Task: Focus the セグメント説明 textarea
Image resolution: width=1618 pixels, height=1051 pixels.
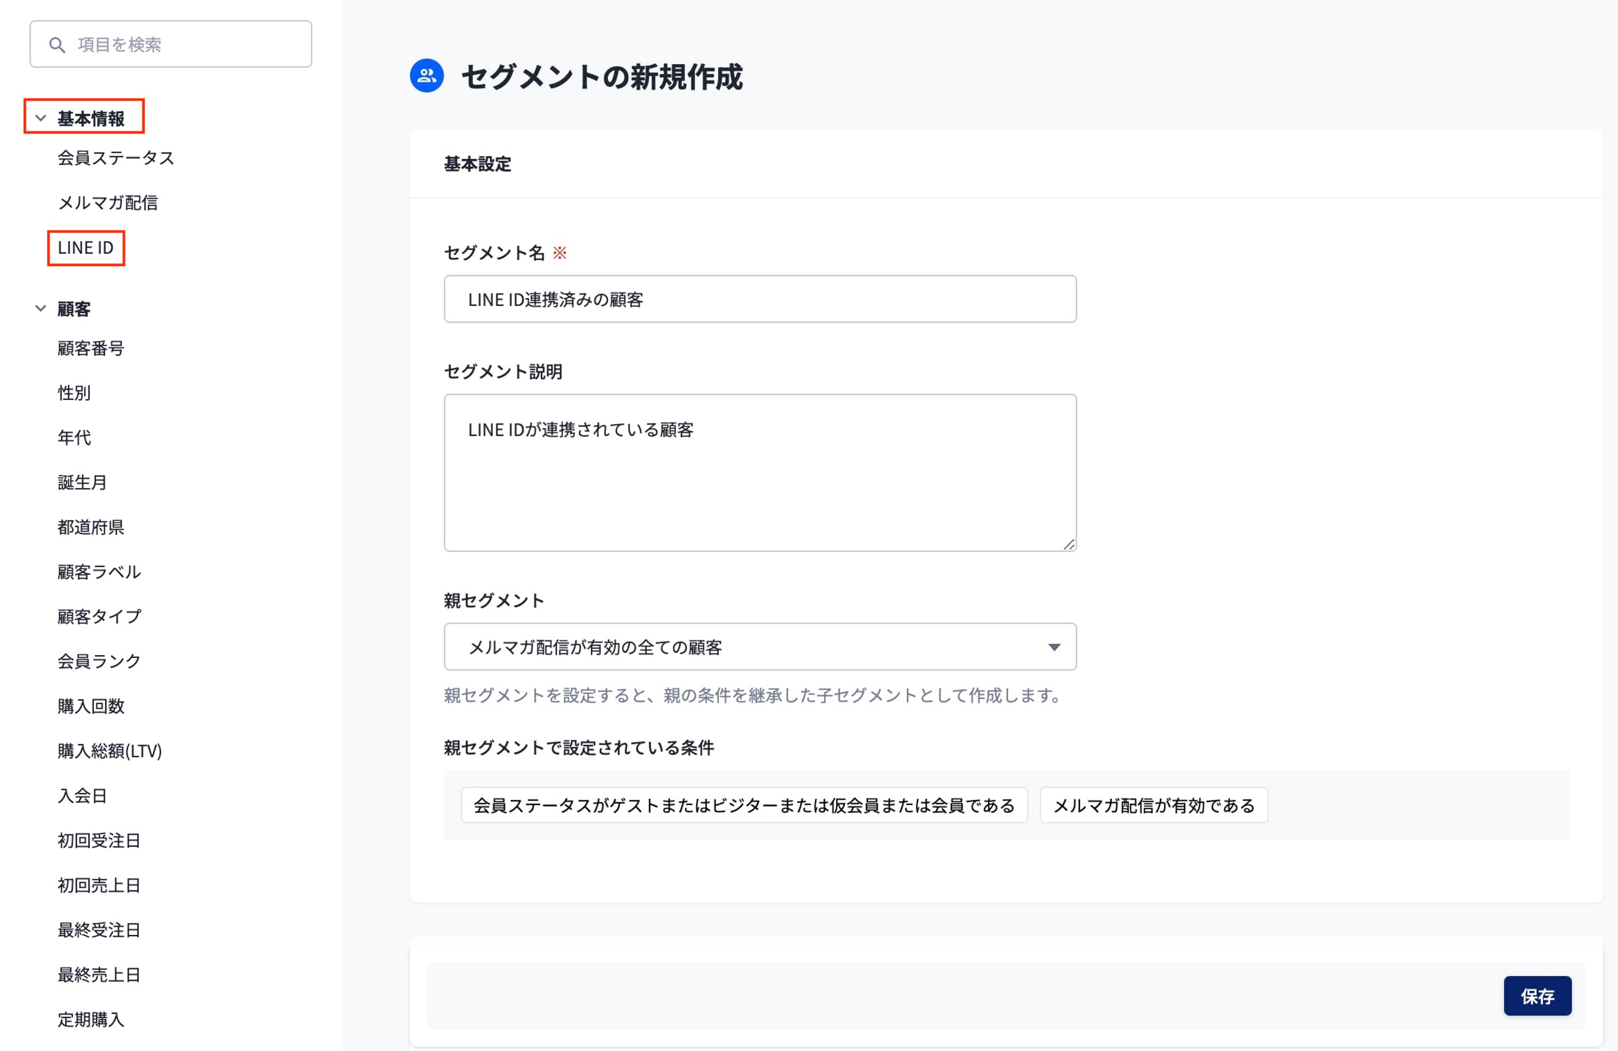Action: click(x=759, y=473)
